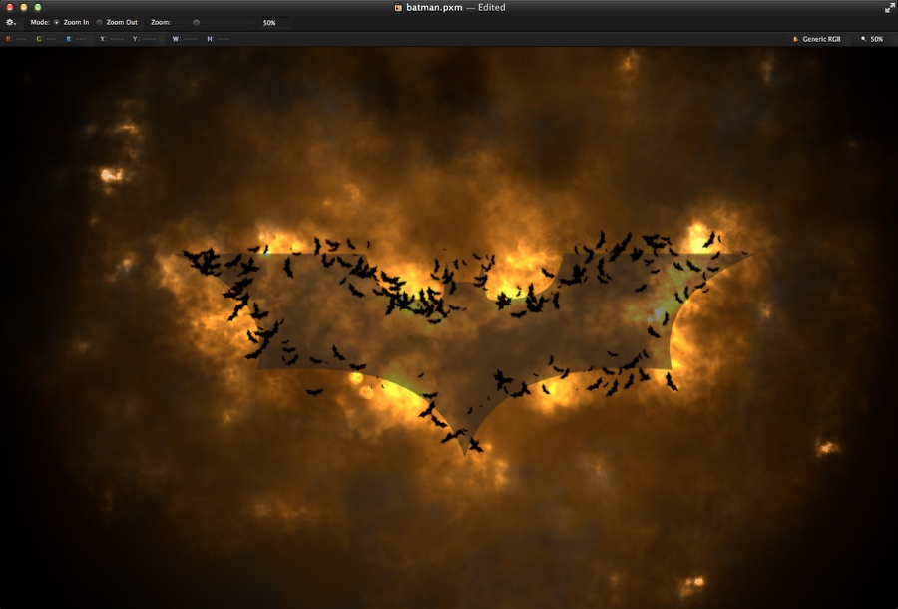Image resolution: width=898 pixels, height=609 pixels.
Task: Click the Zoom slider knob
Action: [x=196, y=22]
